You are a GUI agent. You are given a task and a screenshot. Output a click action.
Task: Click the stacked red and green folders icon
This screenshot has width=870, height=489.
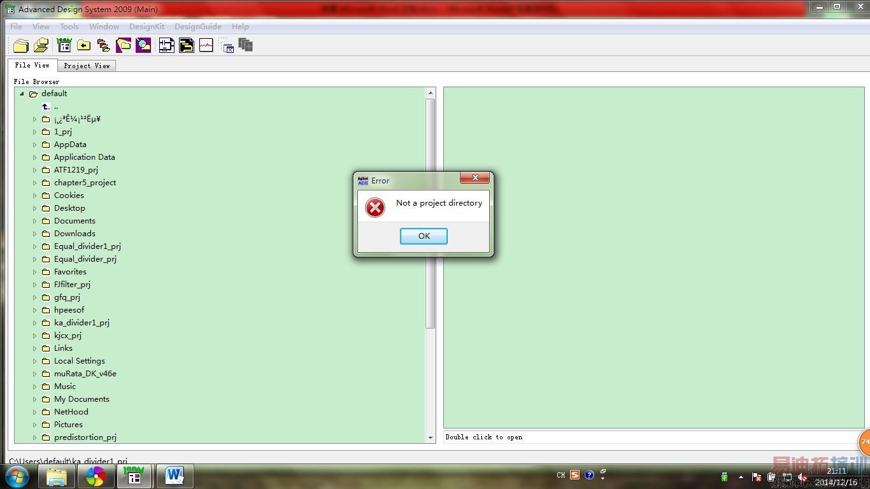point(103,45)
